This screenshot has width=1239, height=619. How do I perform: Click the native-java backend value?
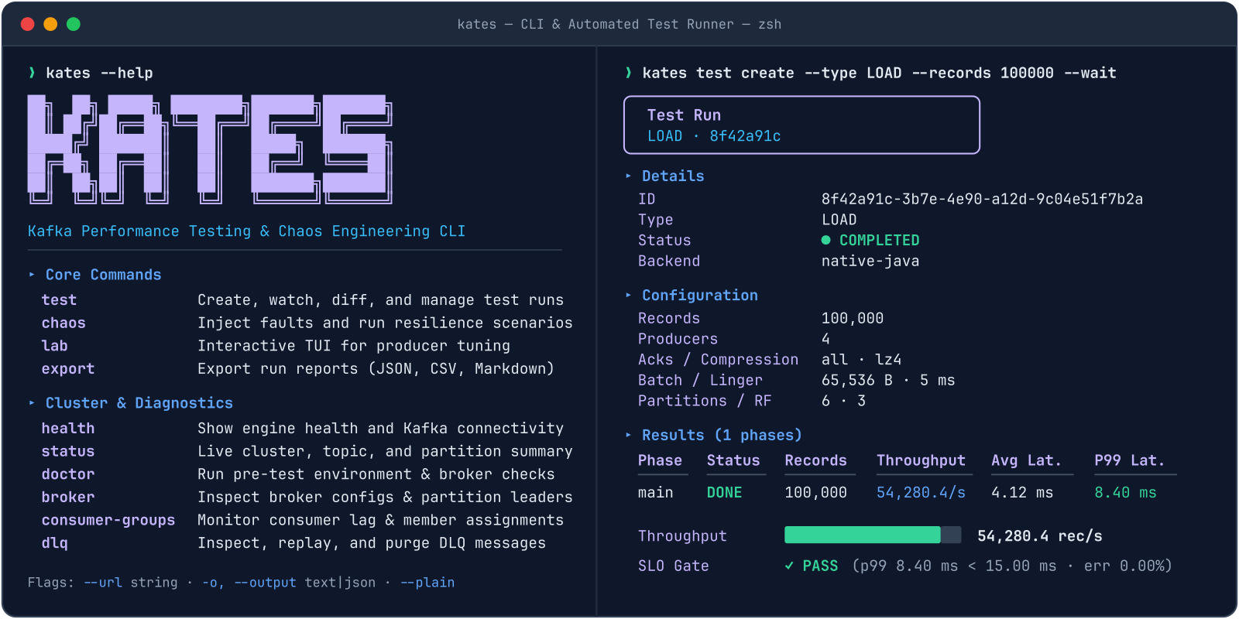point(870,261)
